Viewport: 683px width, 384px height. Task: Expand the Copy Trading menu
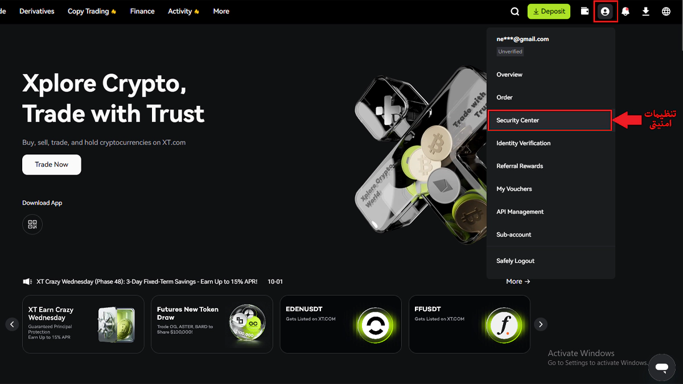[92, 11]
